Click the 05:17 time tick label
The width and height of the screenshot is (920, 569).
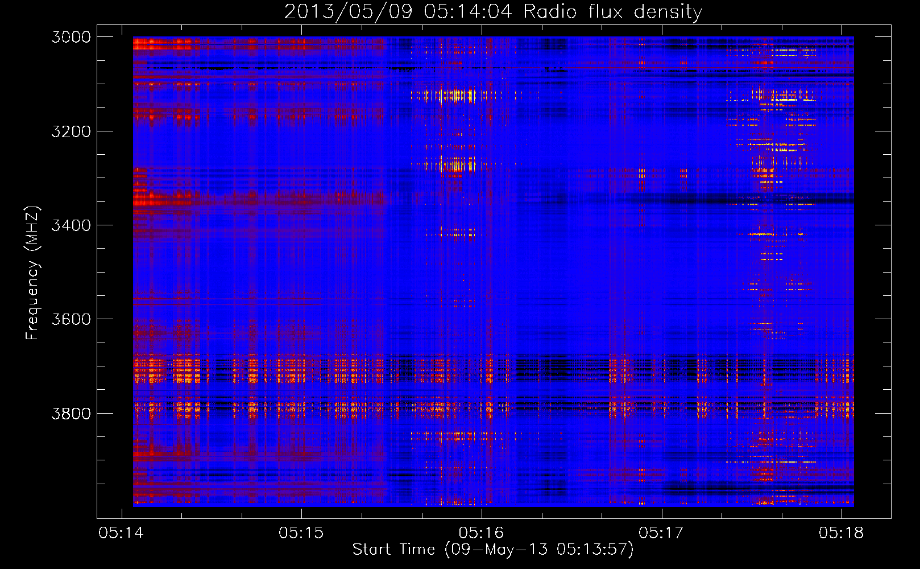(x=661, y=533)
